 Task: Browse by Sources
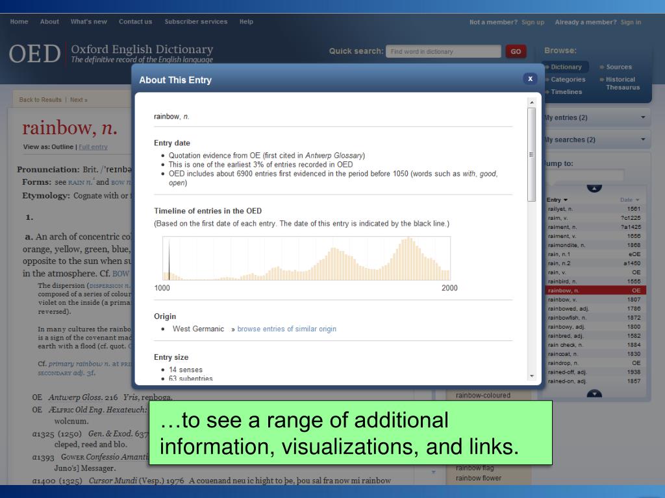[618, 67]
